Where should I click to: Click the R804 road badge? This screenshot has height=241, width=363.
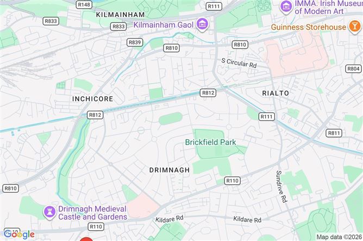tap(353, 69)
